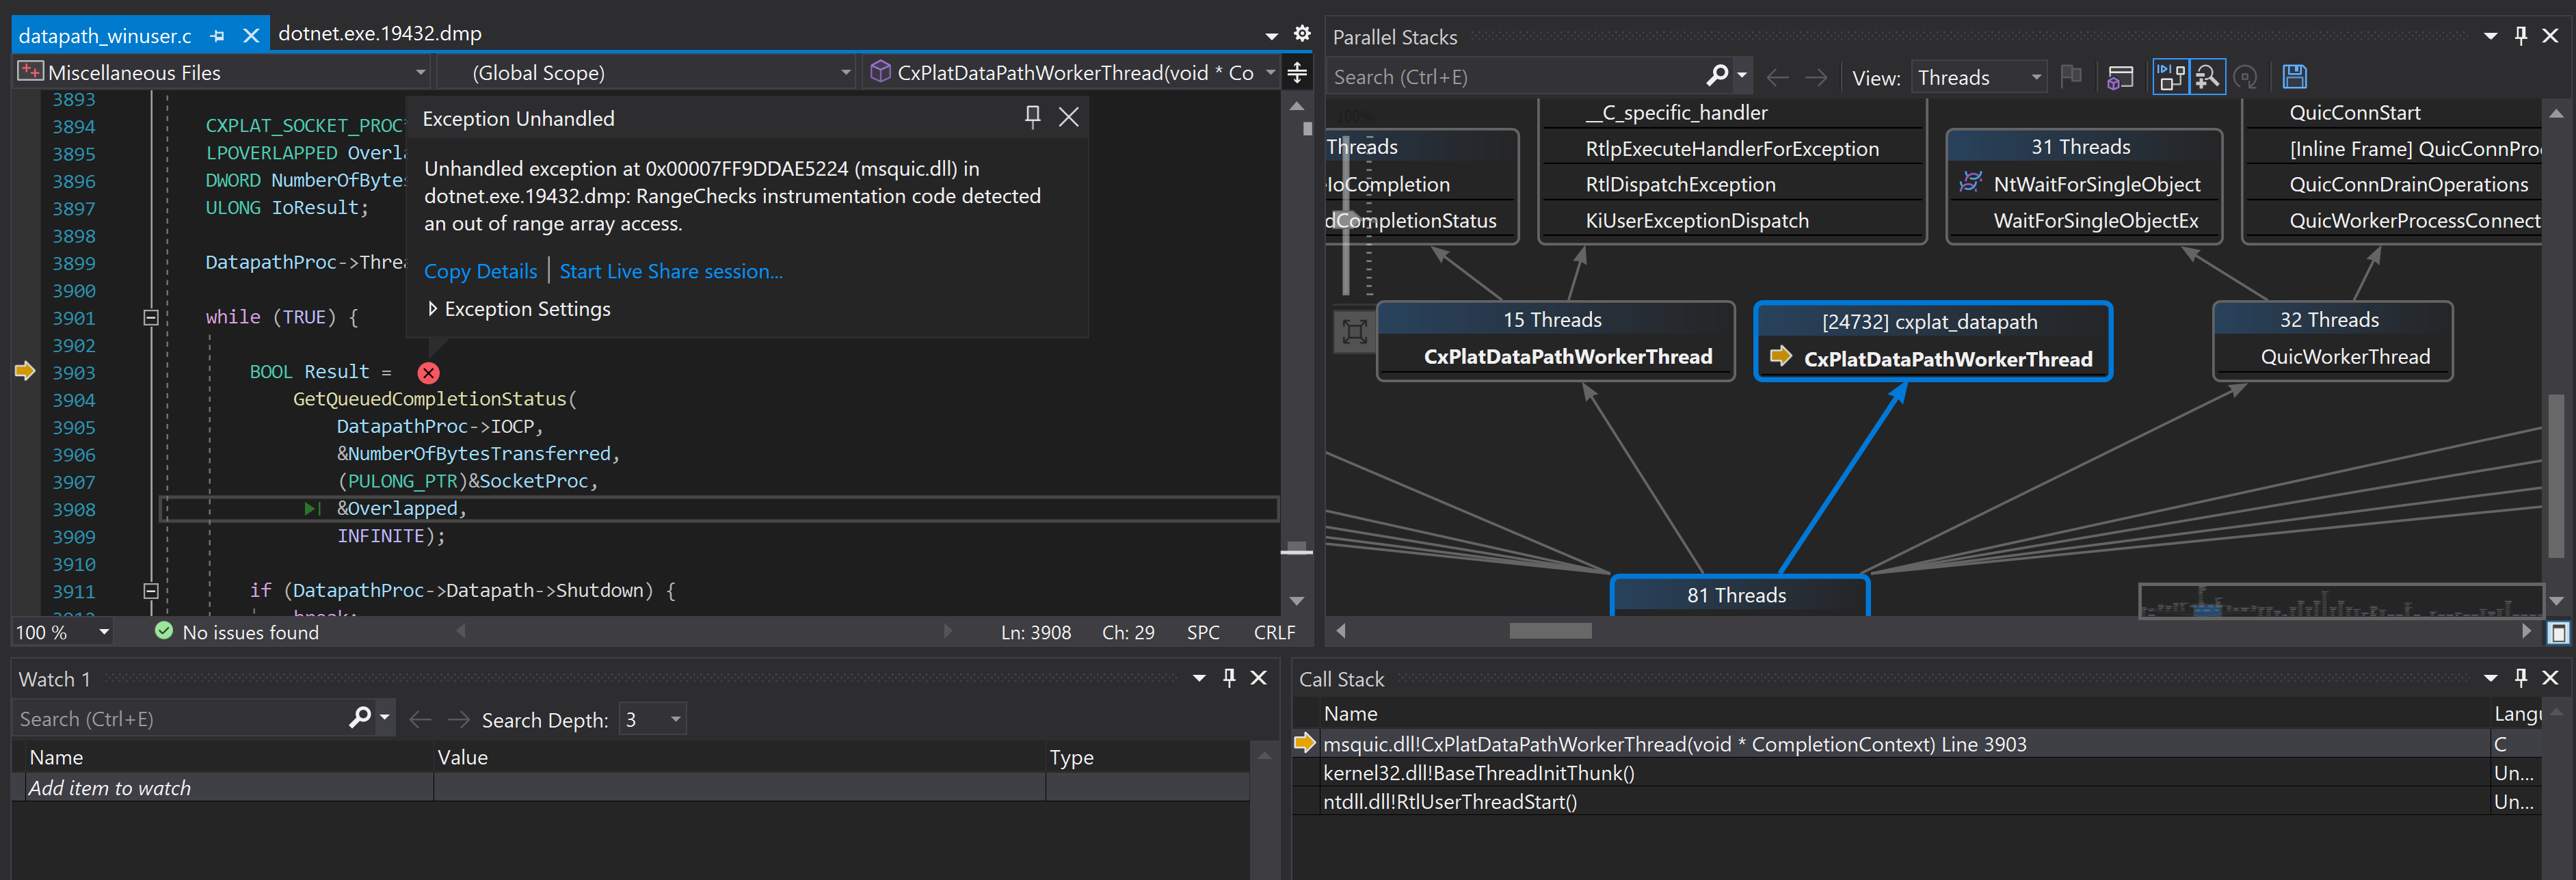
Task: Click the Parallel Stacks horizontal scrollbar thumb
Action: click(1549, 631)
